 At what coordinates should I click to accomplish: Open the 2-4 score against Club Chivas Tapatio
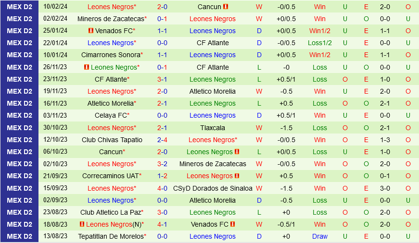point(162,140)
